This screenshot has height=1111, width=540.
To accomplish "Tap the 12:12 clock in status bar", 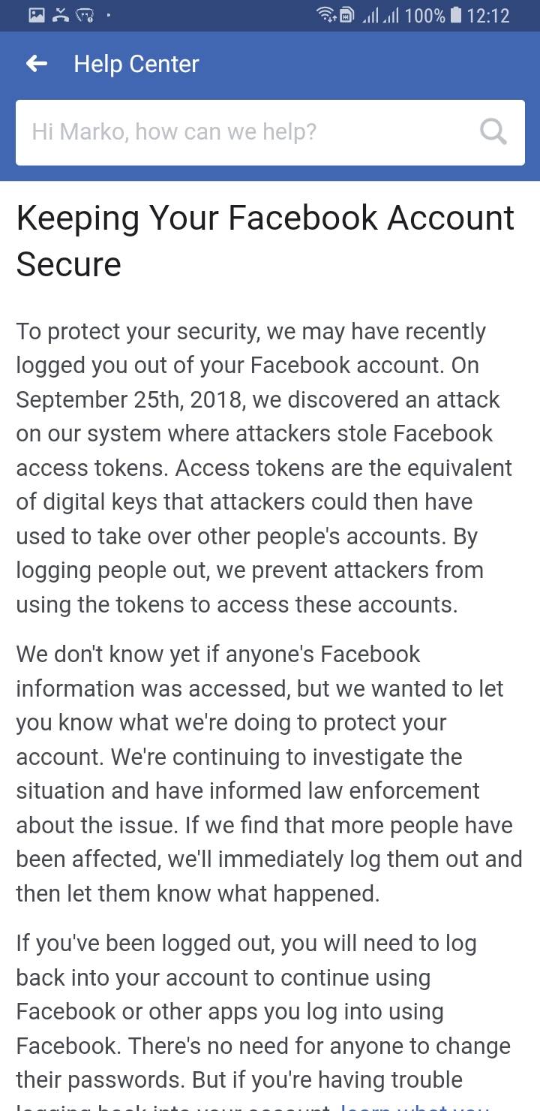I will coord(488,15).
